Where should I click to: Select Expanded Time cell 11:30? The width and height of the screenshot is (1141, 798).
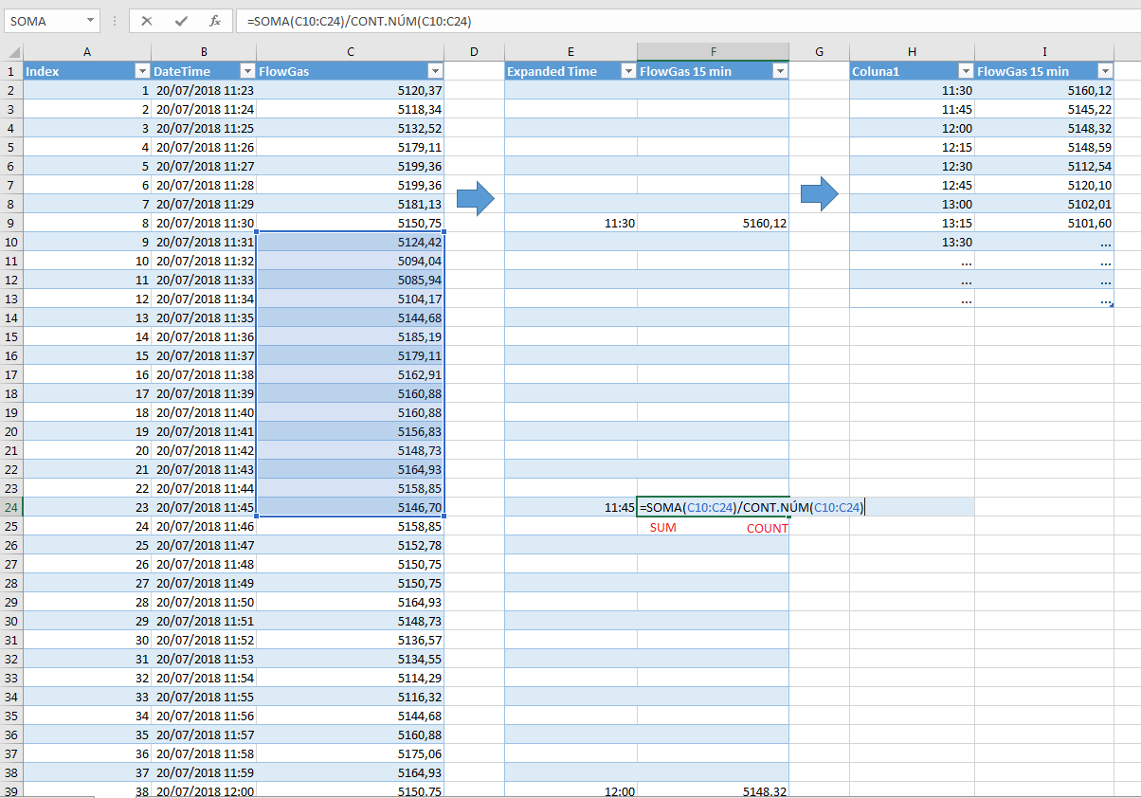[571, 223]
